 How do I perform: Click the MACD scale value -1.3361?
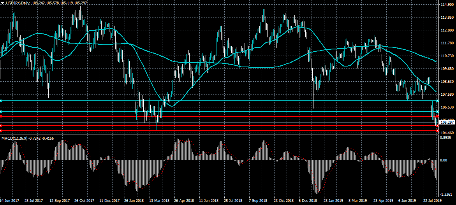click(x=447, y=194)
